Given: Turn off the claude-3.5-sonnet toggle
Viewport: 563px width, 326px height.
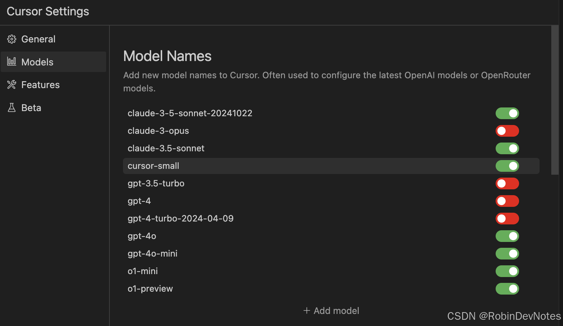Looking at the screenshot, I should pos(507,148).
